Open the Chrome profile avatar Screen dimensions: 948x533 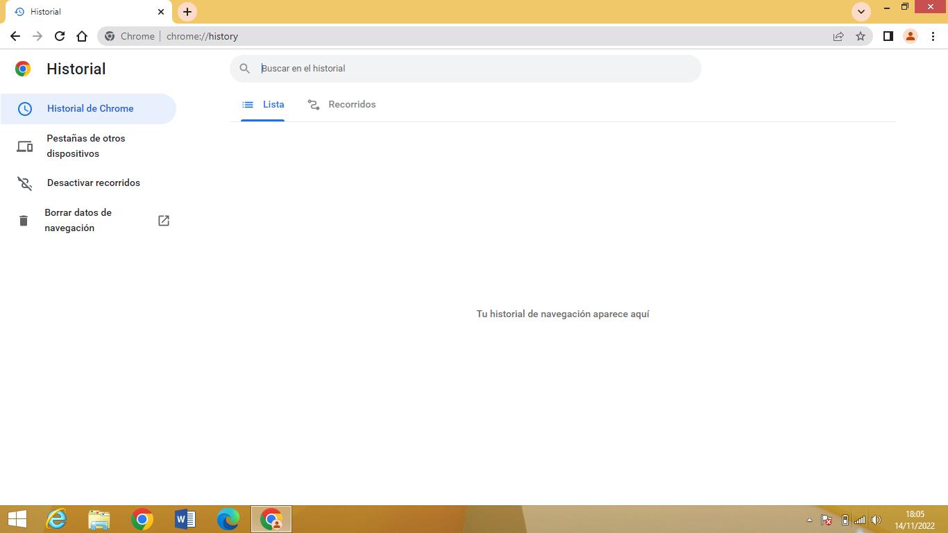click(x=911, y=36)
